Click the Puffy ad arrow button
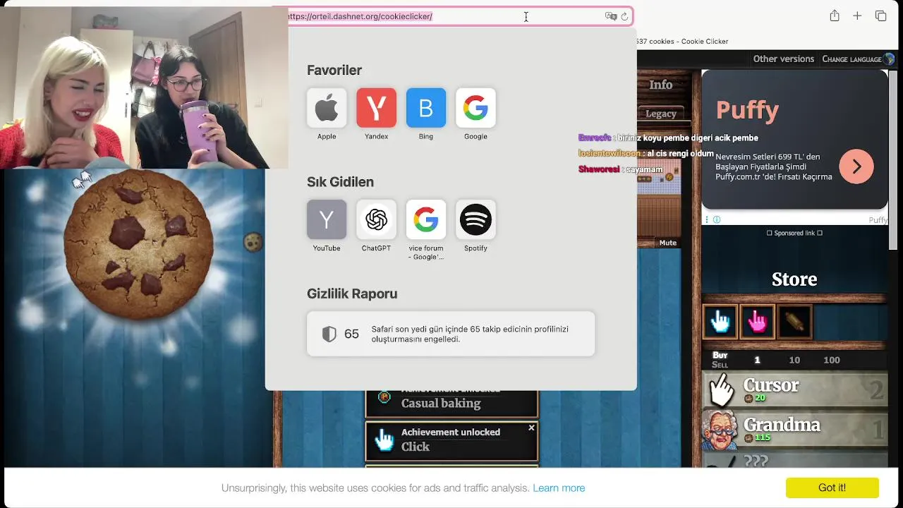Screen dimensions: 903x508 (856, 167)
